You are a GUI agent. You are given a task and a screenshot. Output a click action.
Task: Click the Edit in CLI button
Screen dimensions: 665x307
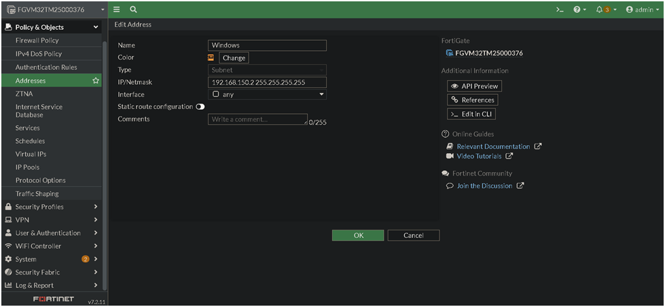coord(471,114)
